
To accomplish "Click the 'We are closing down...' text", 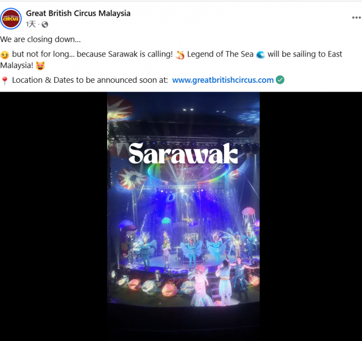I will point(40,39).
